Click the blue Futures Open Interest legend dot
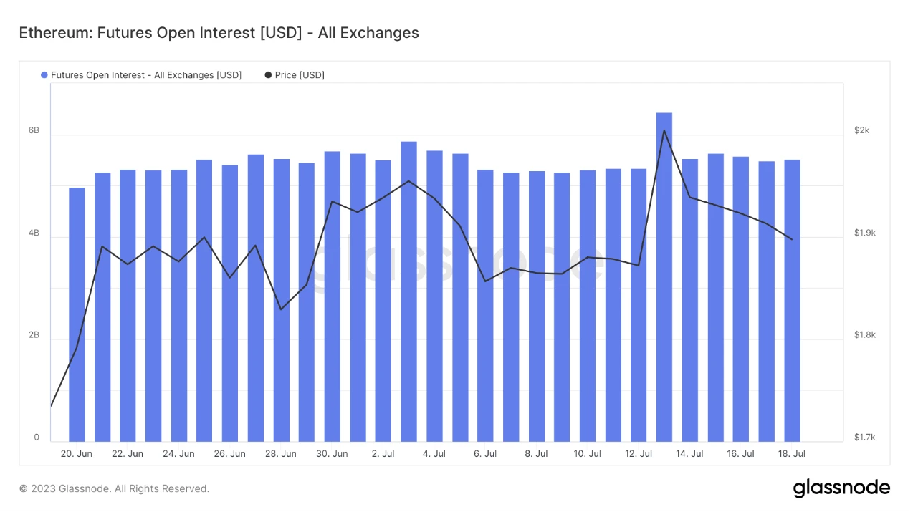 click(x=44, y=75)
